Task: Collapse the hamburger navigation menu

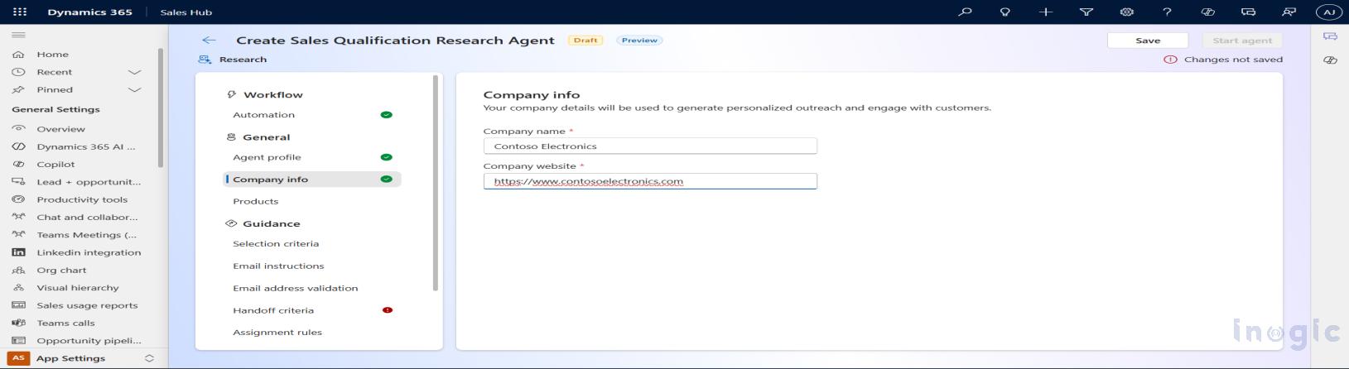Action: pyautogui.click(x=18, y=35)
